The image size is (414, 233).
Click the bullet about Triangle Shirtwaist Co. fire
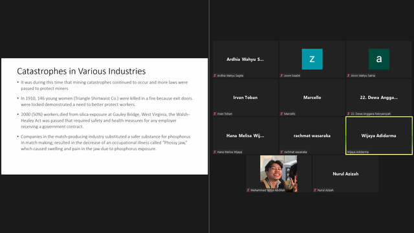point(106,101)
